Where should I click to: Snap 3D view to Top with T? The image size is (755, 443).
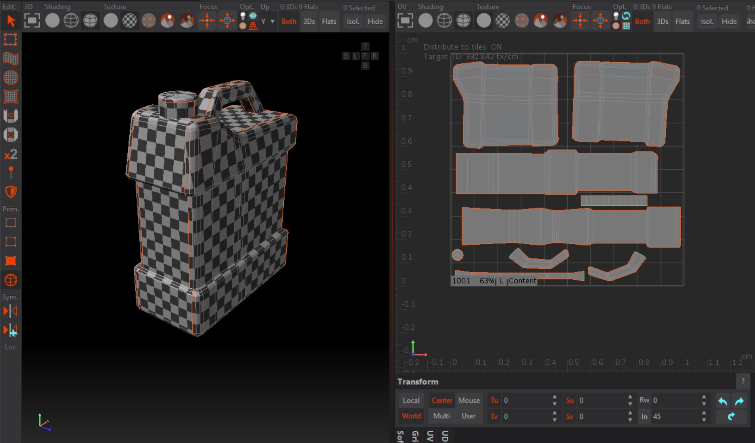click(x=365, y=46)
